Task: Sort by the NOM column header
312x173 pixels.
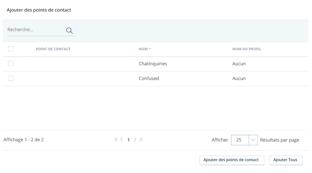Action: pos(143,49)
